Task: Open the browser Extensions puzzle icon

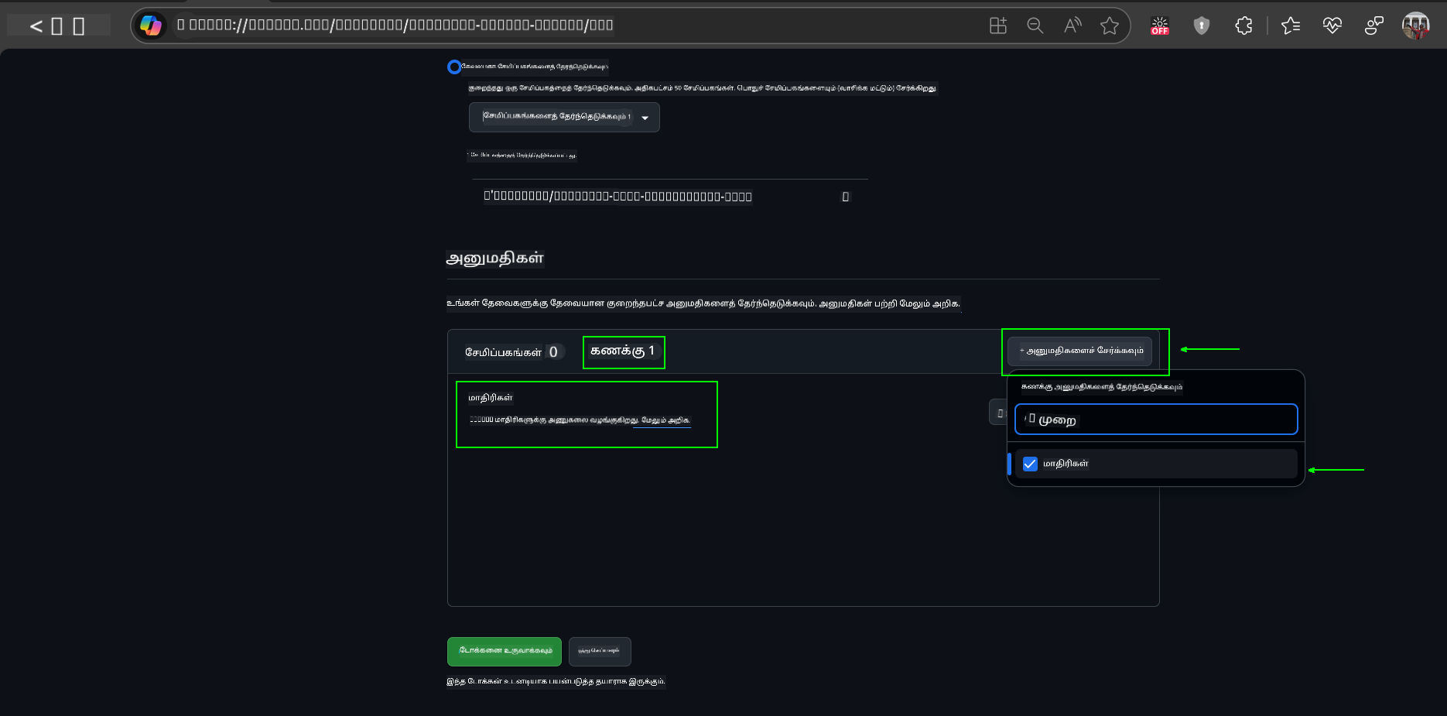Action: 1243,26
